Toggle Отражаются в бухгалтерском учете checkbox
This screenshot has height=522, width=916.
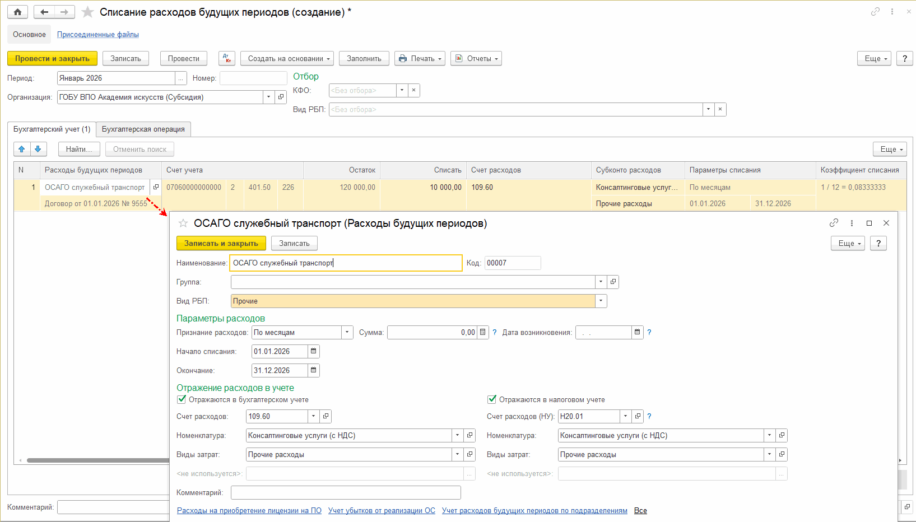(x=182, y=399)
